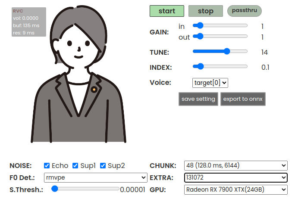Open the EXTRA 131072 dropdown
Viewport: 295px width, 205px height.
(x=236, y=177)
